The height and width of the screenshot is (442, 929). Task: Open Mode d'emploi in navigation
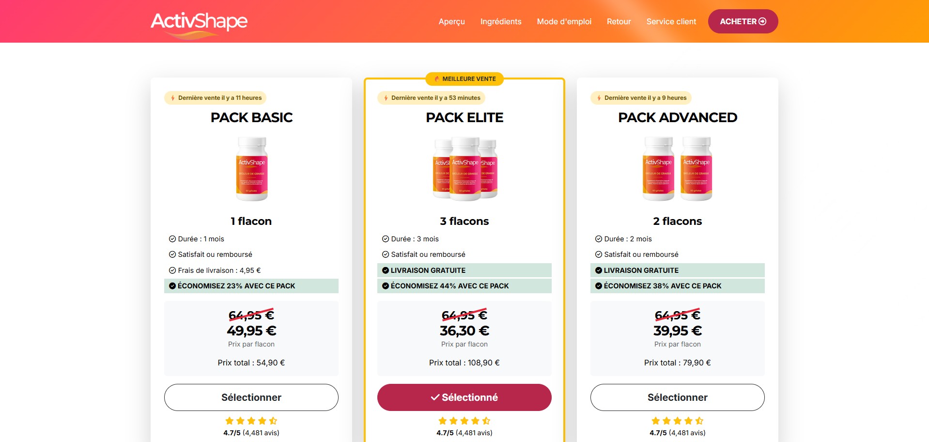[564, 22]
